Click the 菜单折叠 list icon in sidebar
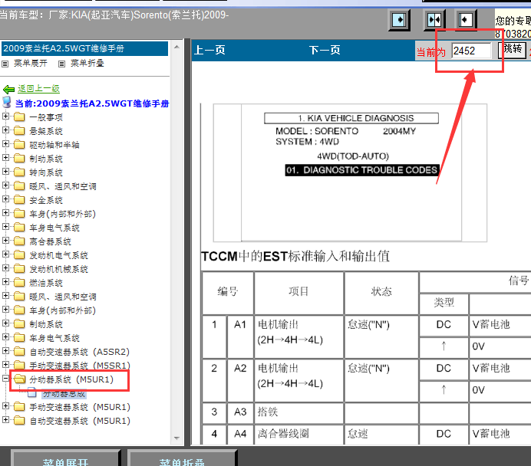 (x=61, y=64)
